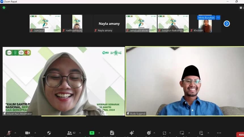This screenshot has height=137, width=244.
Task: Select Aisyah Nur_Moderator video panel
Action: [64, 81]
